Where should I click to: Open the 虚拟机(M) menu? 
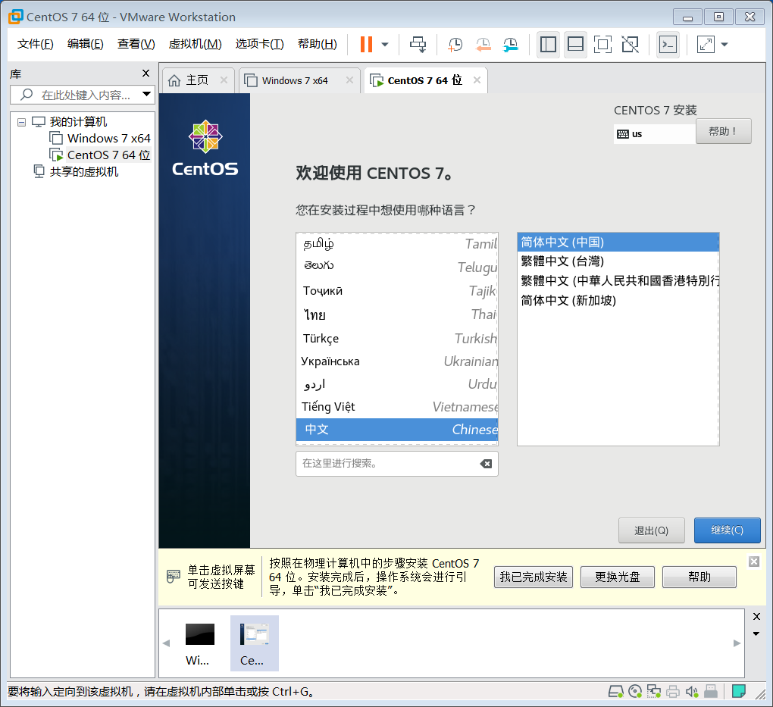coord(195,44)
